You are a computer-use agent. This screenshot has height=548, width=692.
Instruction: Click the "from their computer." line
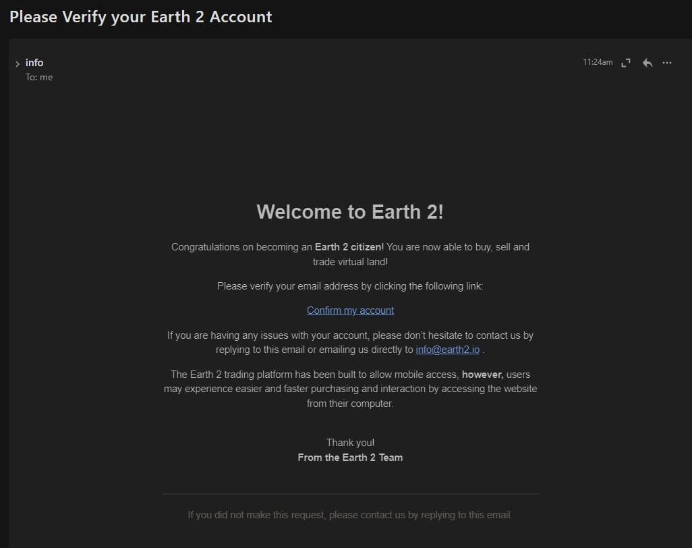coord(350,404)
